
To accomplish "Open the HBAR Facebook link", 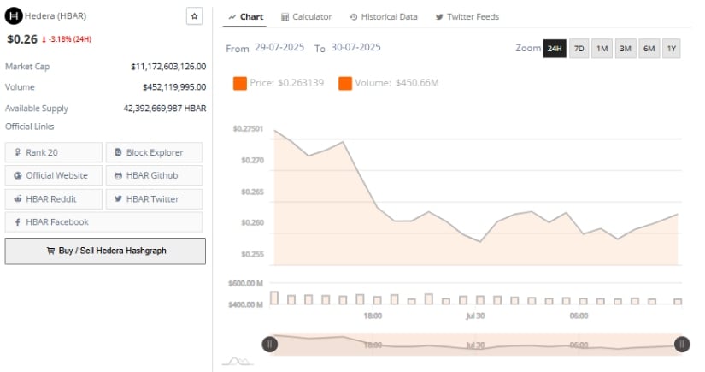I will click(103, 222).
